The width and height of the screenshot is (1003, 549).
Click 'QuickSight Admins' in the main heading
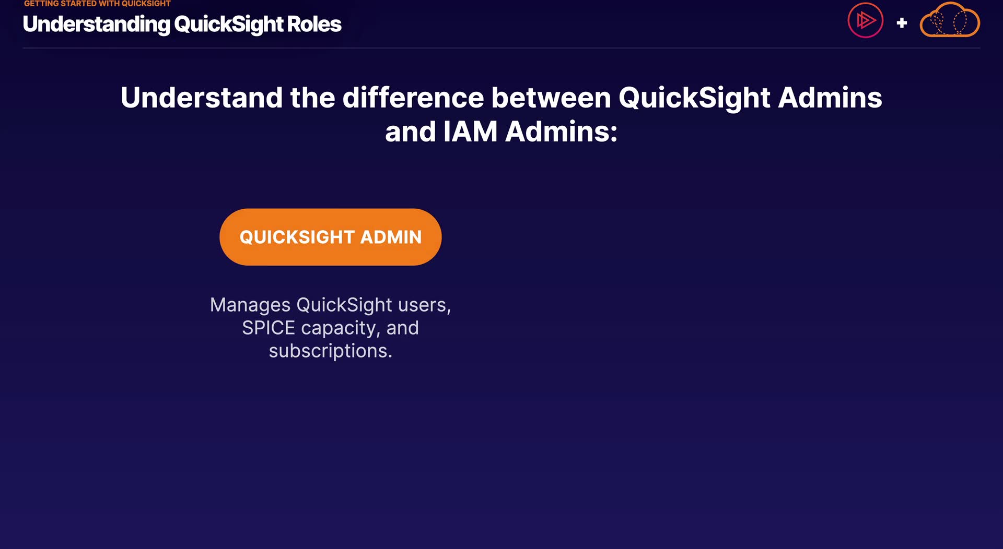[x=750, y=98]
